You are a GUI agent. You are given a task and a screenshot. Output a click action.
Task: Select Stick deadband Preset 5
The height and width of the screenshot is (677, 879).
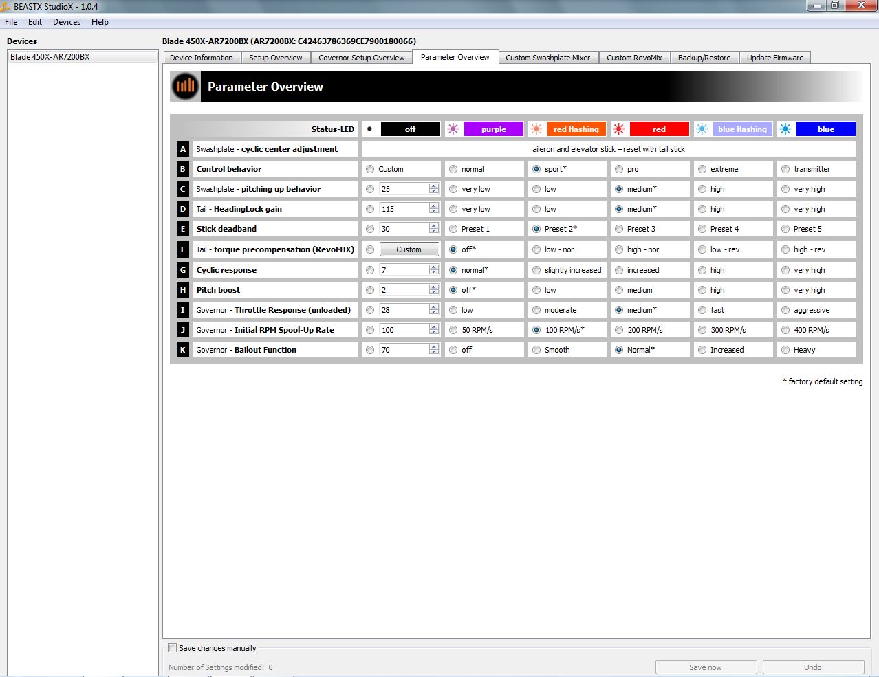coord(785,229)
